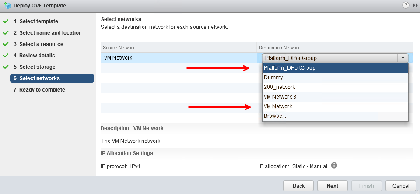Click the green checkmark beside Select storage

pyautogui.click(x=6, y=67)
